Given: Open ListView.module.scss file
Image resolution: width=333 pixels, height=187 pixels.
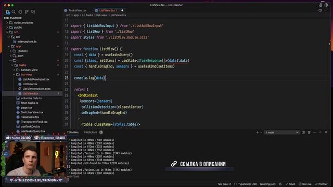Looking at the screenshot, I should [36, 89].
